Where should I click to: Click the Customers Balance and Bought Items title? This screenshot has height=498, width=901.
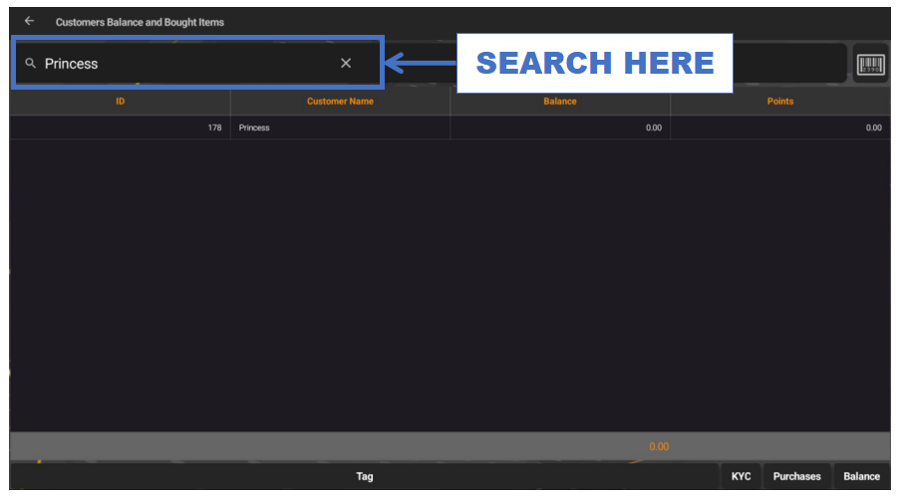tap(140, 22)
